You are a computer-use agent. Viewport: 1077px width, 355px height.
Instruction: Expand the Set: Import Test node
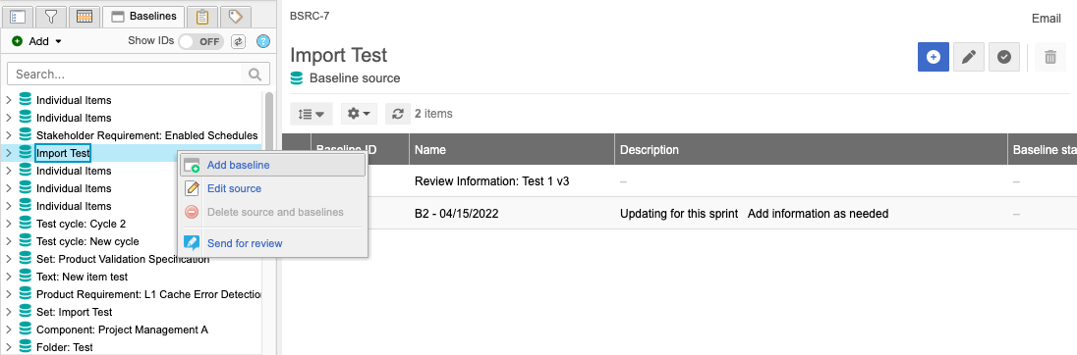(x=9, y=312)
